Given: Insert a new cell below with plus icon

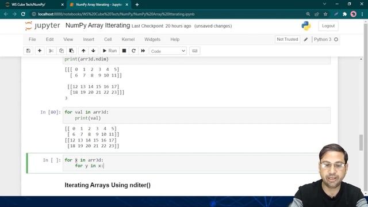Looking at the screenshot, I should (x=40, y=51).
